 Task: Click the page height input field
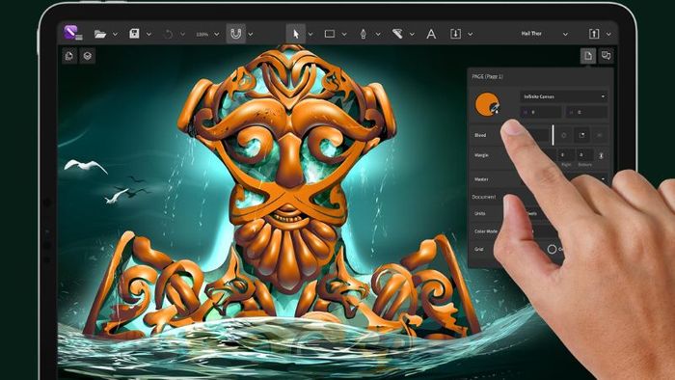click(x=586, y=112)
